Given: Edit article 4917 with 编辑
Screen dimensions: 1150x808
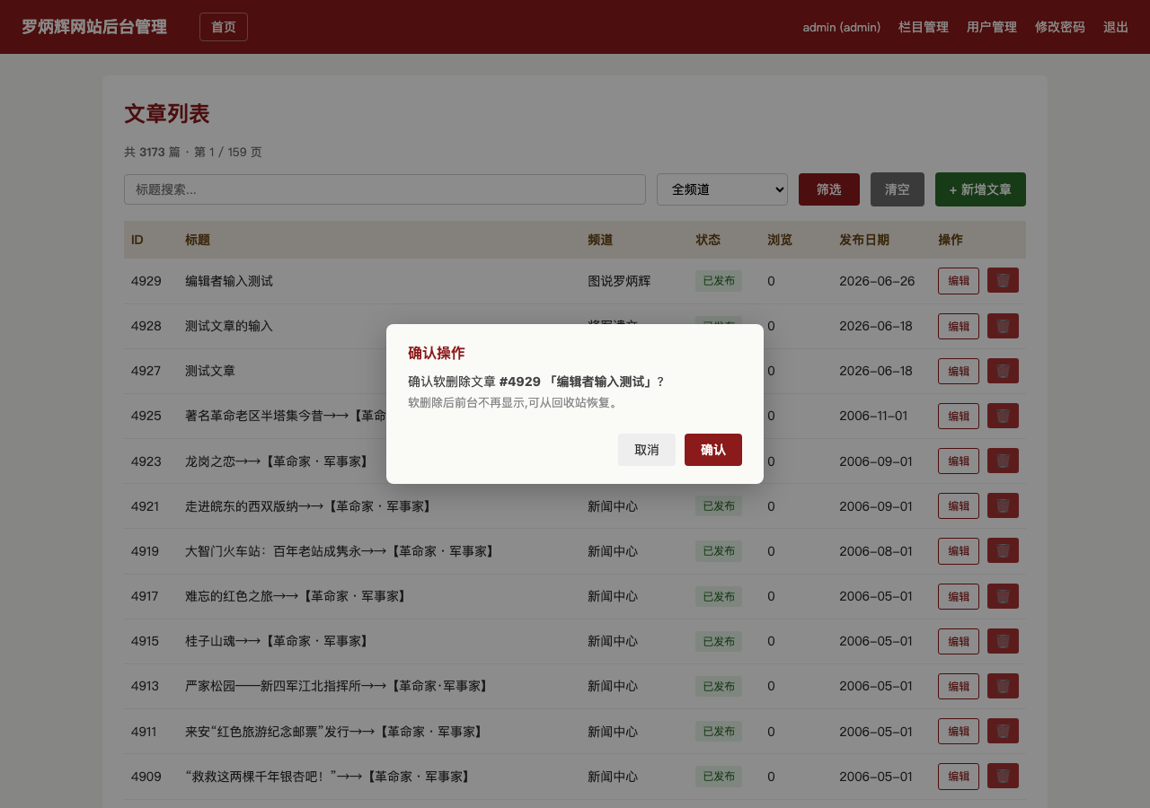Looking at the screenshot, I should click(x=959, y=596).
